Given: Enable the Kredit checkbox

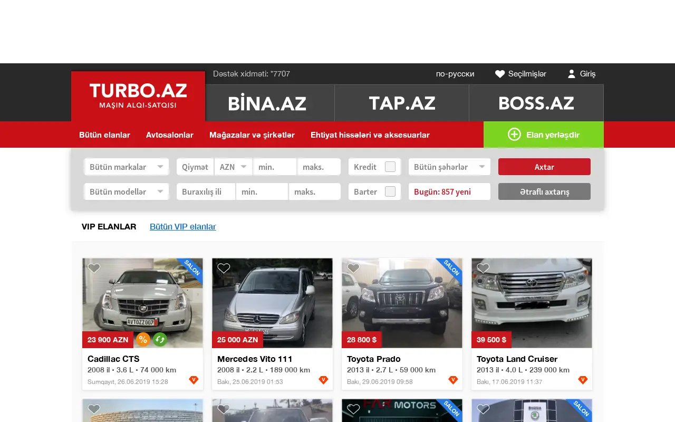Looking at the screenshot, I should tap(390, 167).
